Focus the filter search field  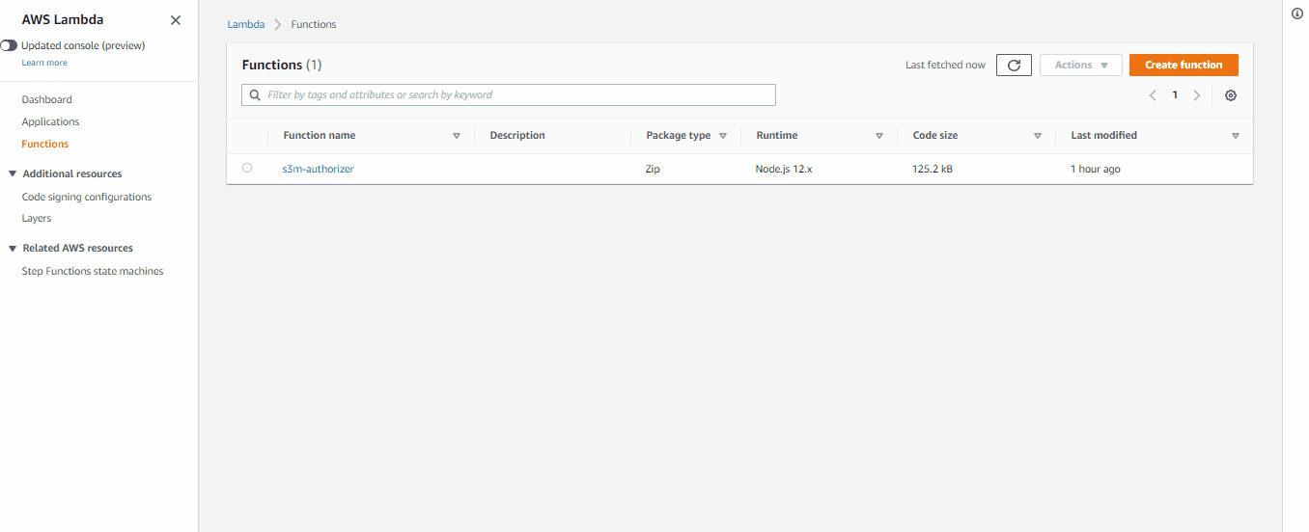pos(509,95)
